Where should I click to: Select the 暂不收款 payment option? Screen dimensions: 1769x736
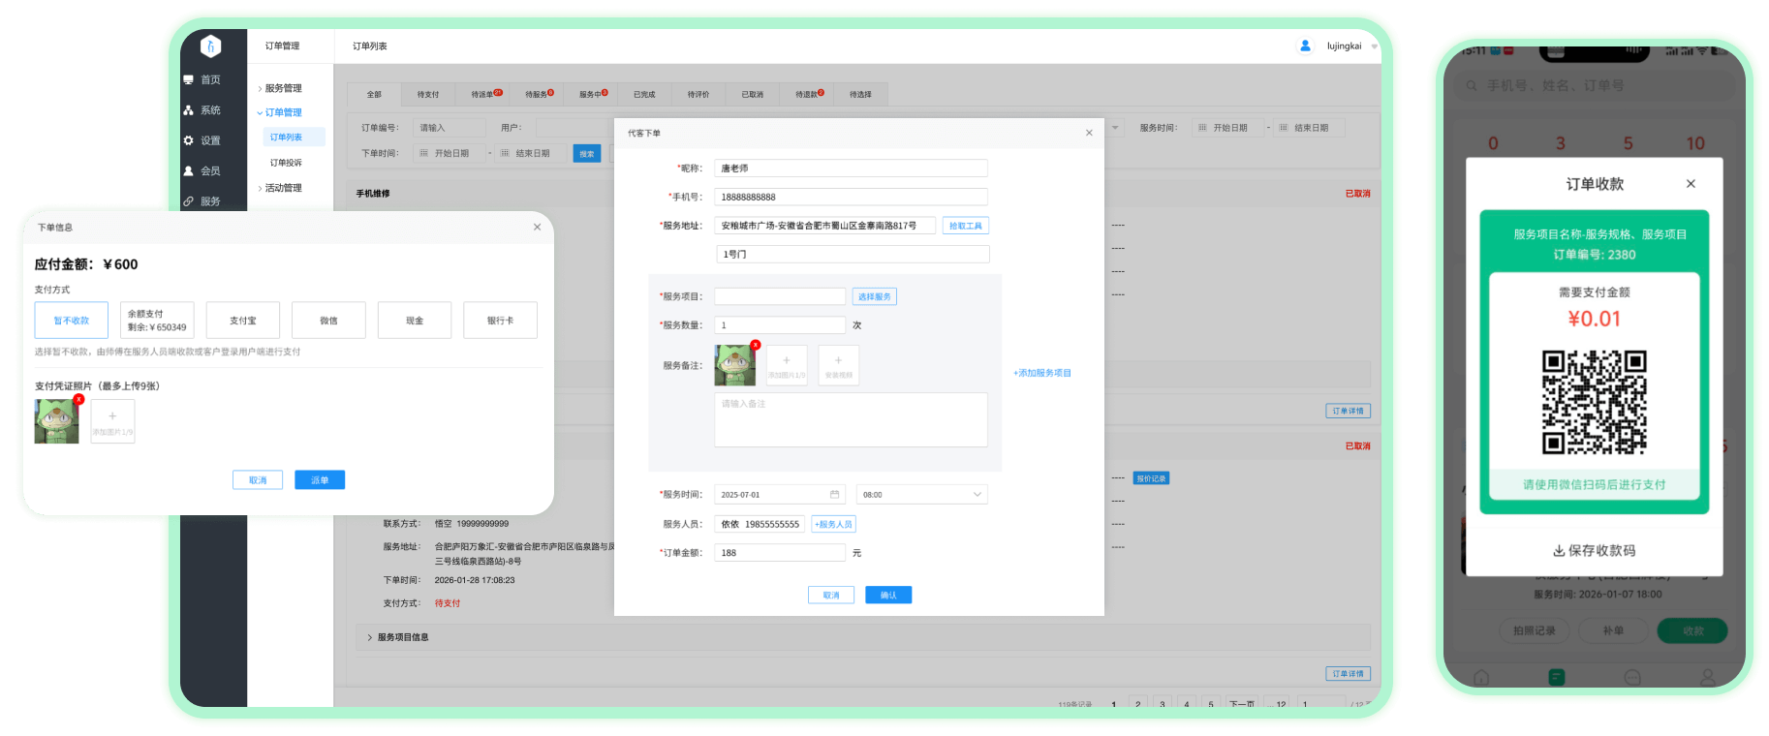72,321
